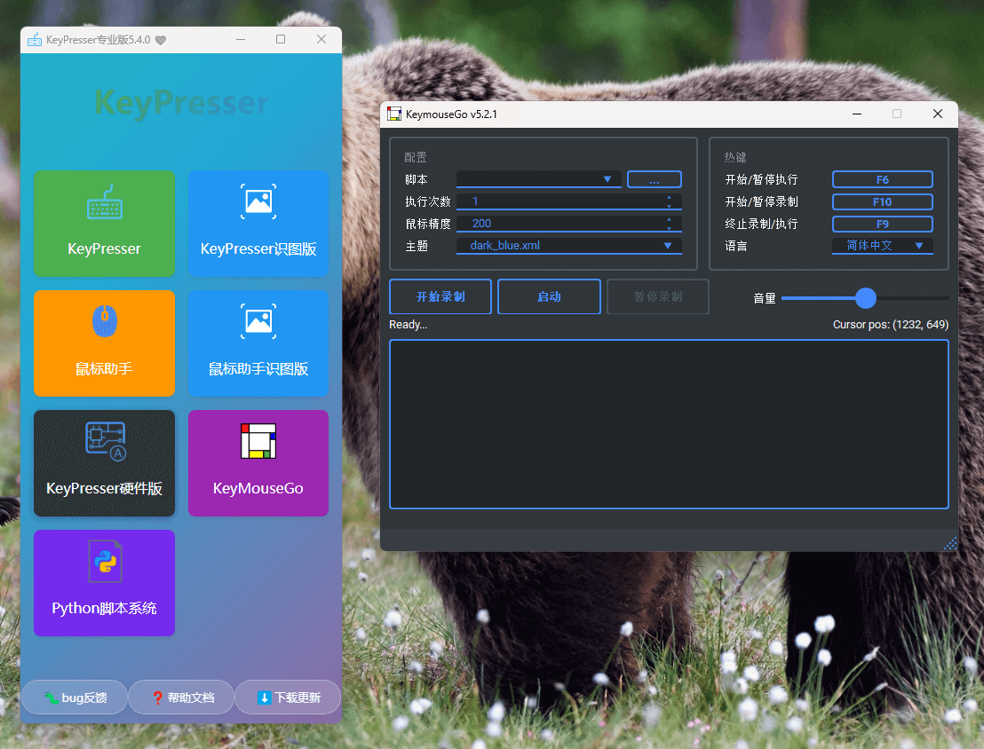The image size is (984, 749).
Task: Click the 开始录制 record button
Action: point(440,296)
